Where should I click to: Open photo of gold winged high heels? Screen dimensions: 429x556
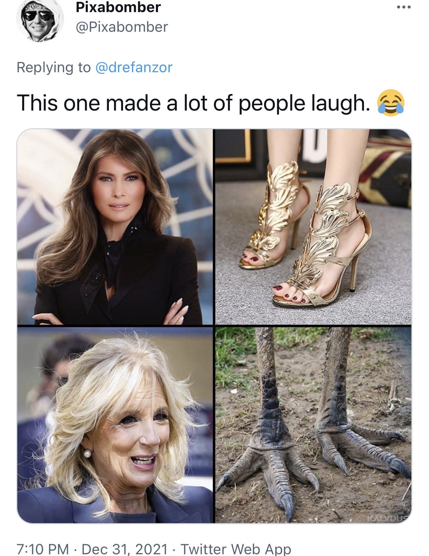tap(313, 227)
